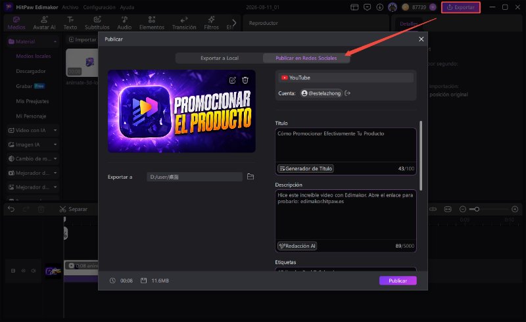Expand second Mejorador d... section
526x322 pixels.
pyautogui.click(x=55, y=187)
